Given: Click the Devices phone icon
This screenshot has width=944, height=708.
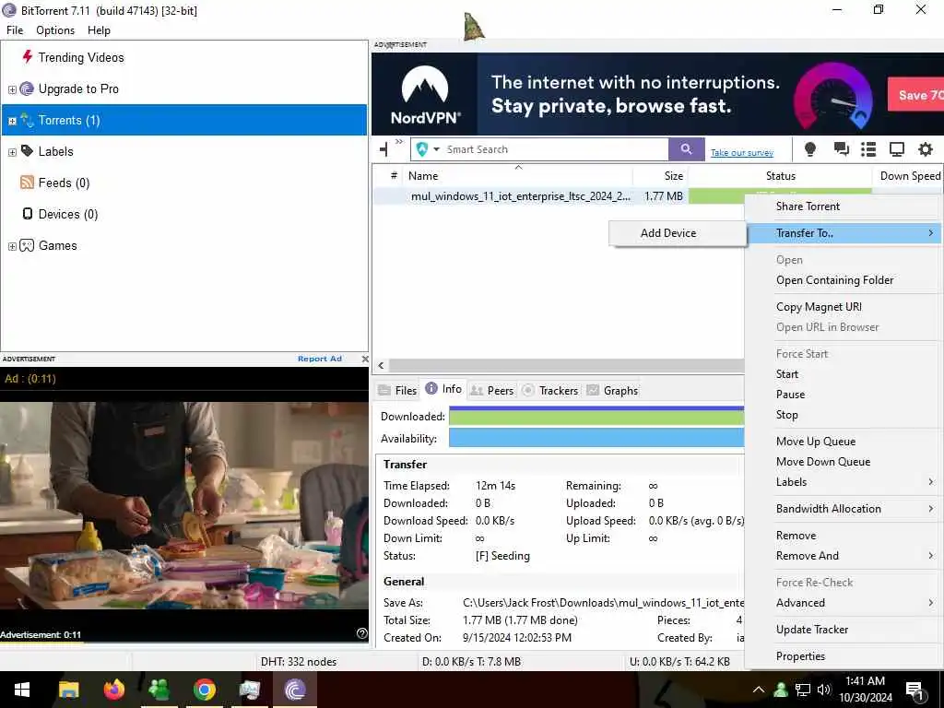Looking at the screenshot, I should point(27,214).
